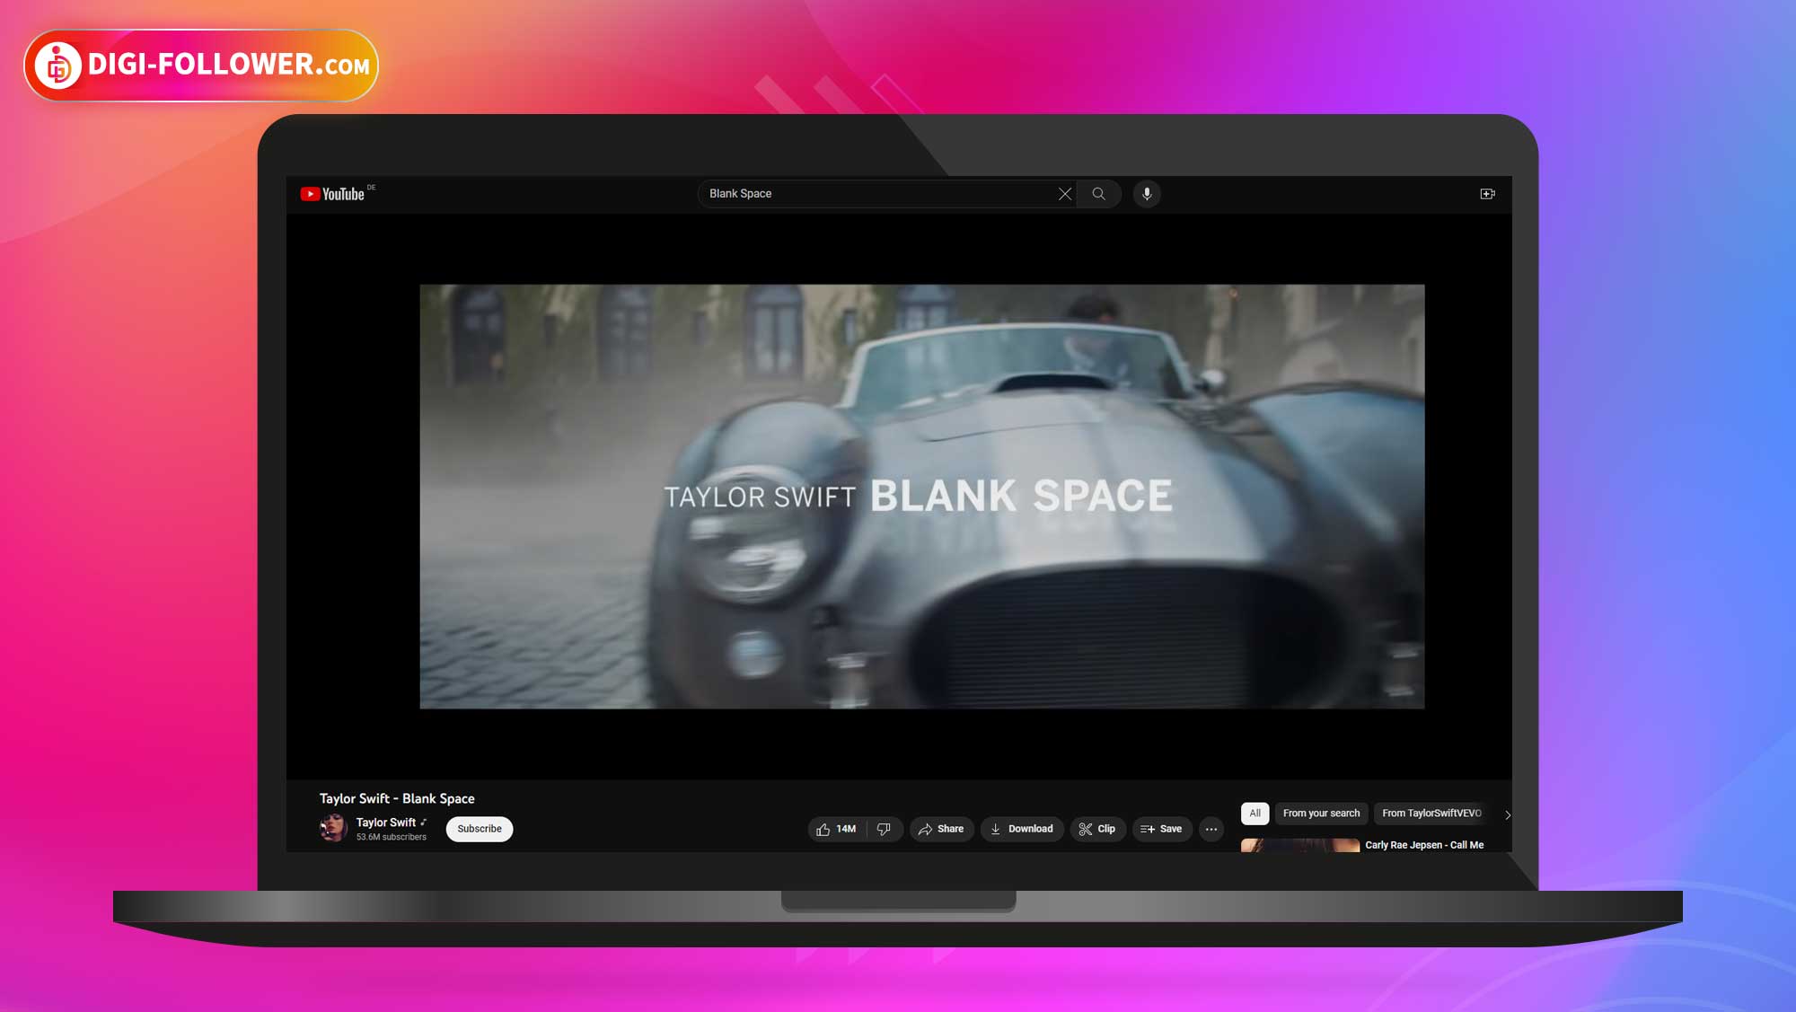
Task: Clear the 'Blank Space' search query
Action: (1063, 194)
